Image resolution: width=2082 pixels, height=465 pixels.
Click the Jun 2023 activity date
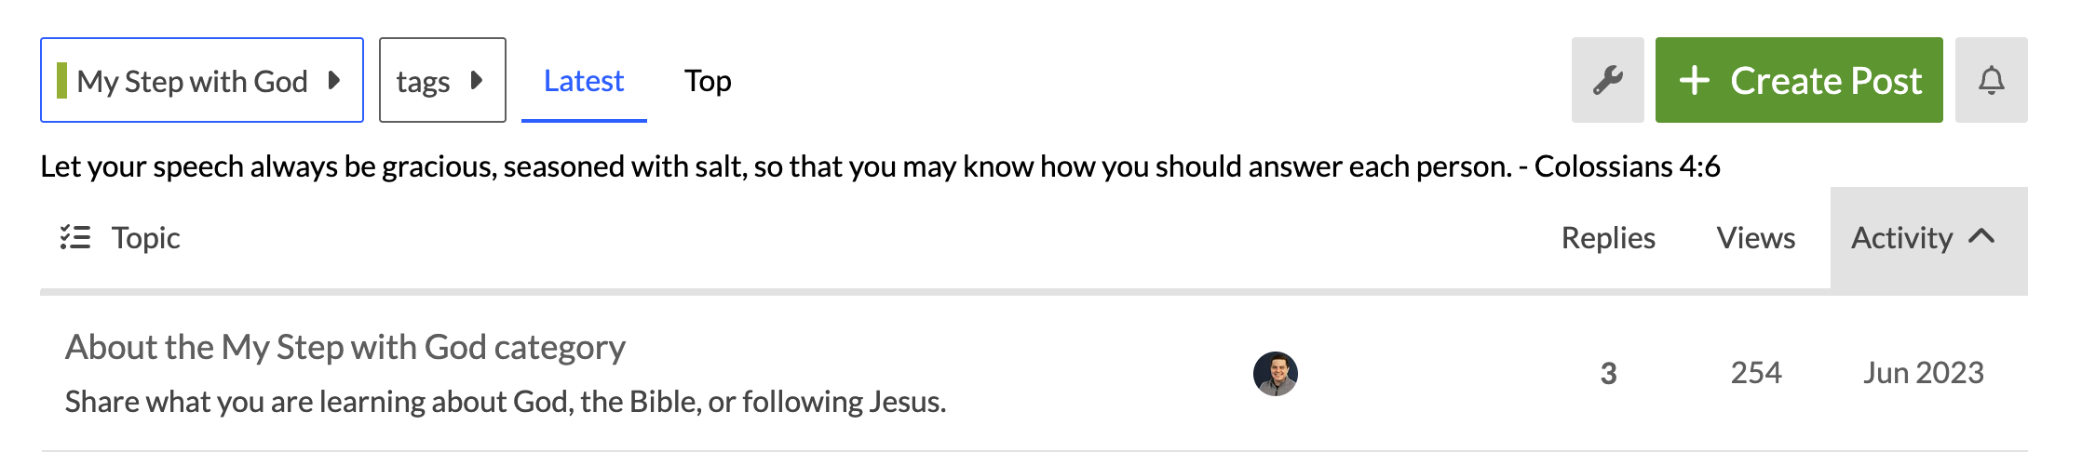[1923, 373]
